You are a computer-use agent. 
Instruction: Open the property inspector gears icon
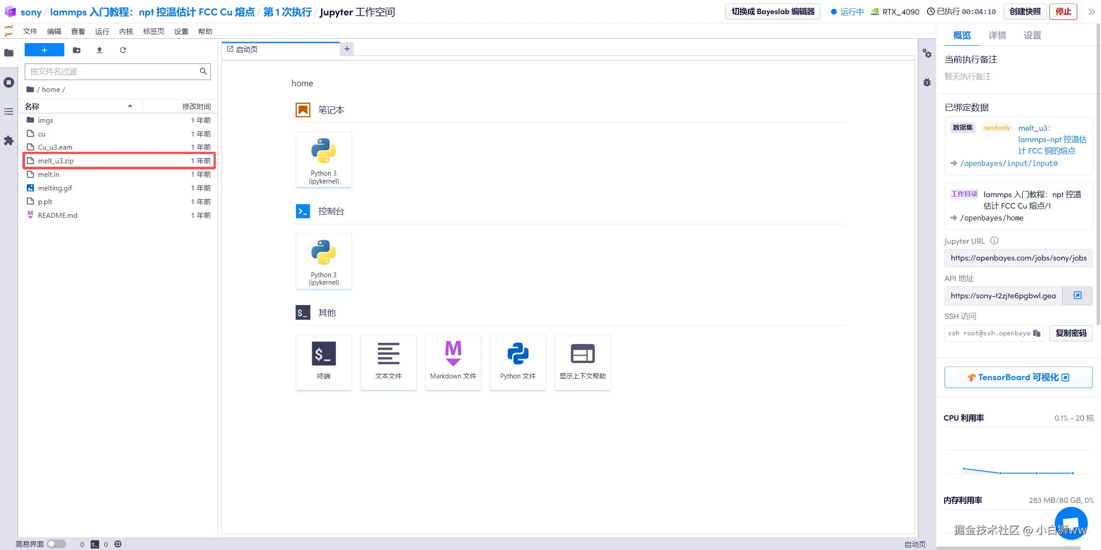(927, 54)
